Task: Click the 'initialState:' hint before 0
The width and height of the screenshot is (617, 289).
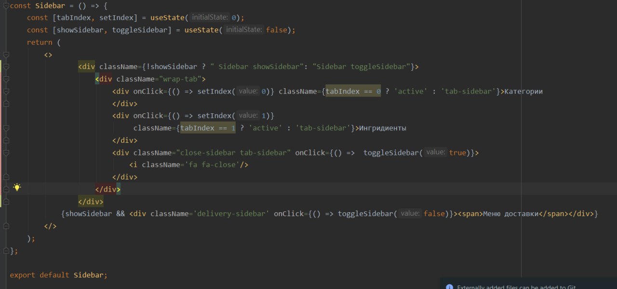Action: pyautogui.click(x=210, y=17)
